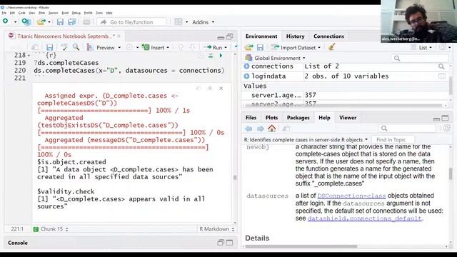Click the workspace panes grid icon

(x=178, y=22)
